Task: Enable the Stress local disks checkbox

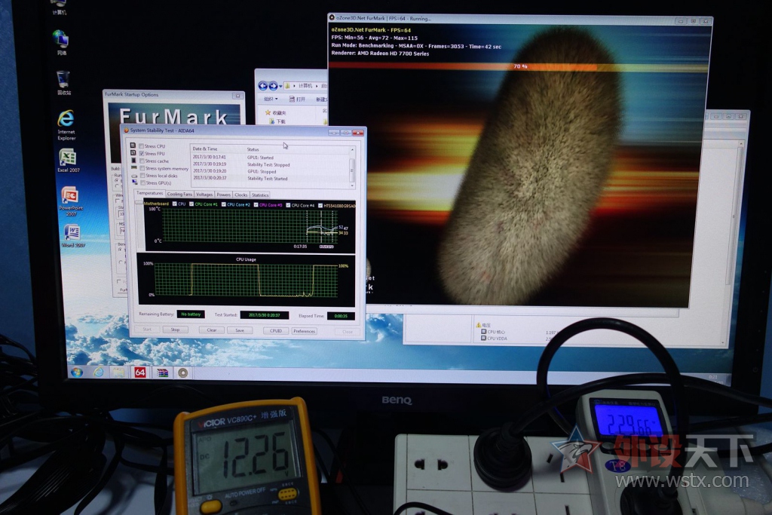Action: [142, 175]
